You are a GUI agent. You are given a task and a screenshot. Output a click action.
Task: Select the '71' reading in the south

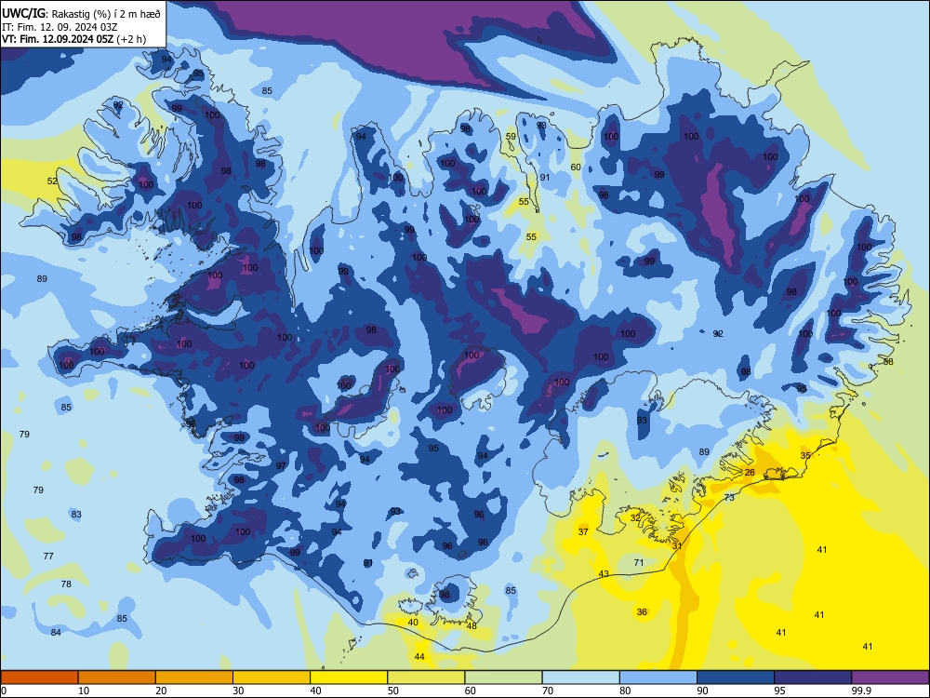pyautogui.click(x=639, y=563)
